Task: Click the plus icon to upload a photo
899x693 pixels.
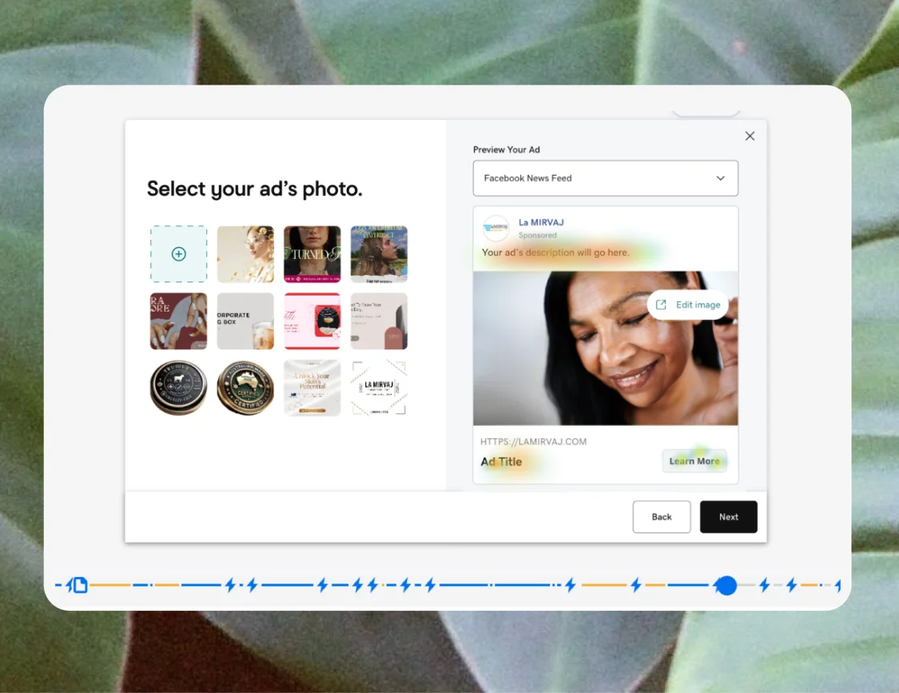Action: coord(178,254)
